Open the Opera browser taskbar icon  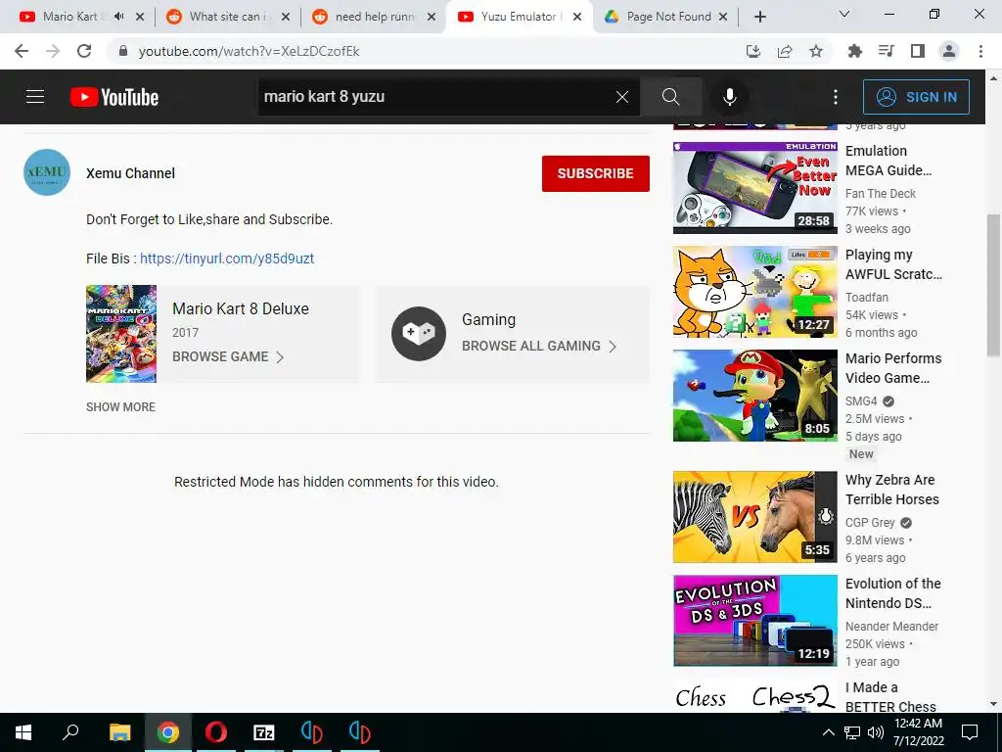(216, 732)
